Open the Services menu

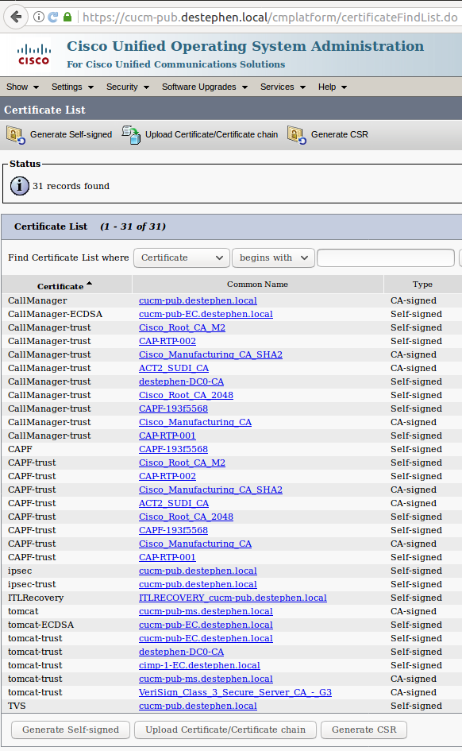coord(283,87)
